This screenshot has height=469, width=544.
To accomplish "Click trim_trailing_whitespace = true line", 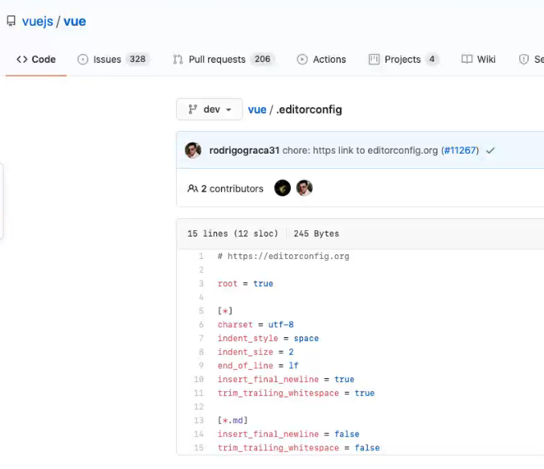I will 297,393.
